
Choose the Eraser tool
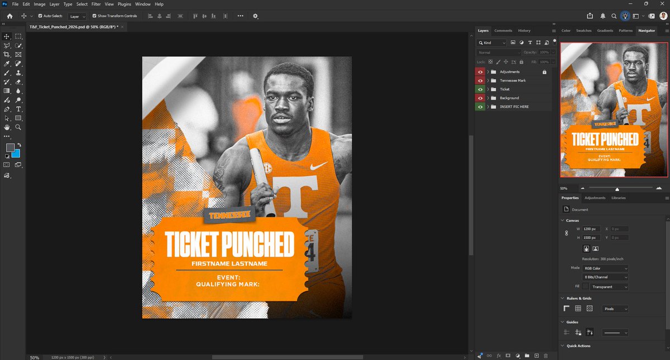(x=18, y=81)
